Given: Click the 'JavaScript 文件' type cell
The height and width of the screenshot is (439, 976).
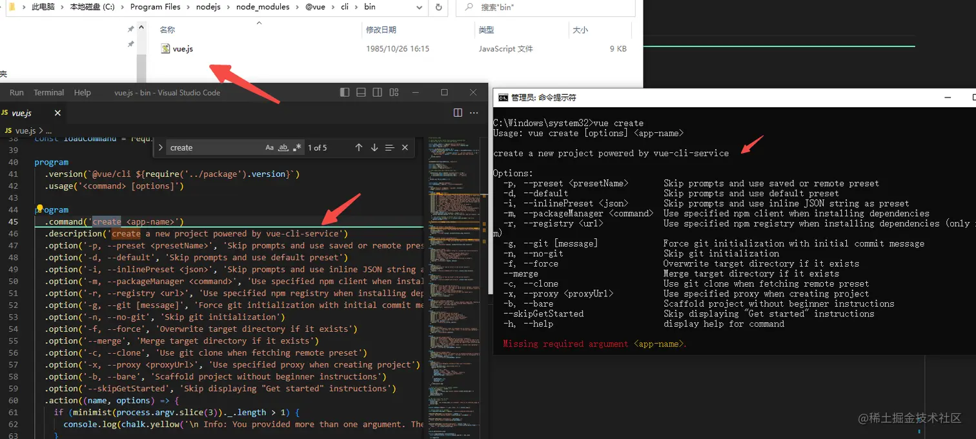Looking at the screenshot, I should tap(506, 48).
